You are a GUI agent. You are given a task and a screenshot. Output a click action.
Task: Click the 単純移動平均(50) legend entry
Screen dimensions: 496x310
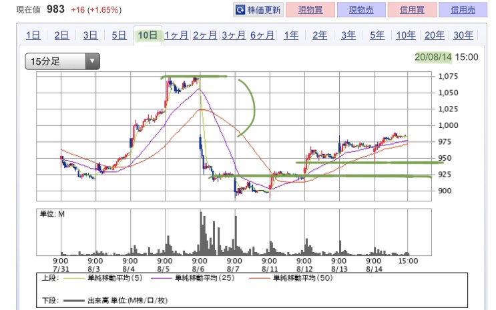291,278
